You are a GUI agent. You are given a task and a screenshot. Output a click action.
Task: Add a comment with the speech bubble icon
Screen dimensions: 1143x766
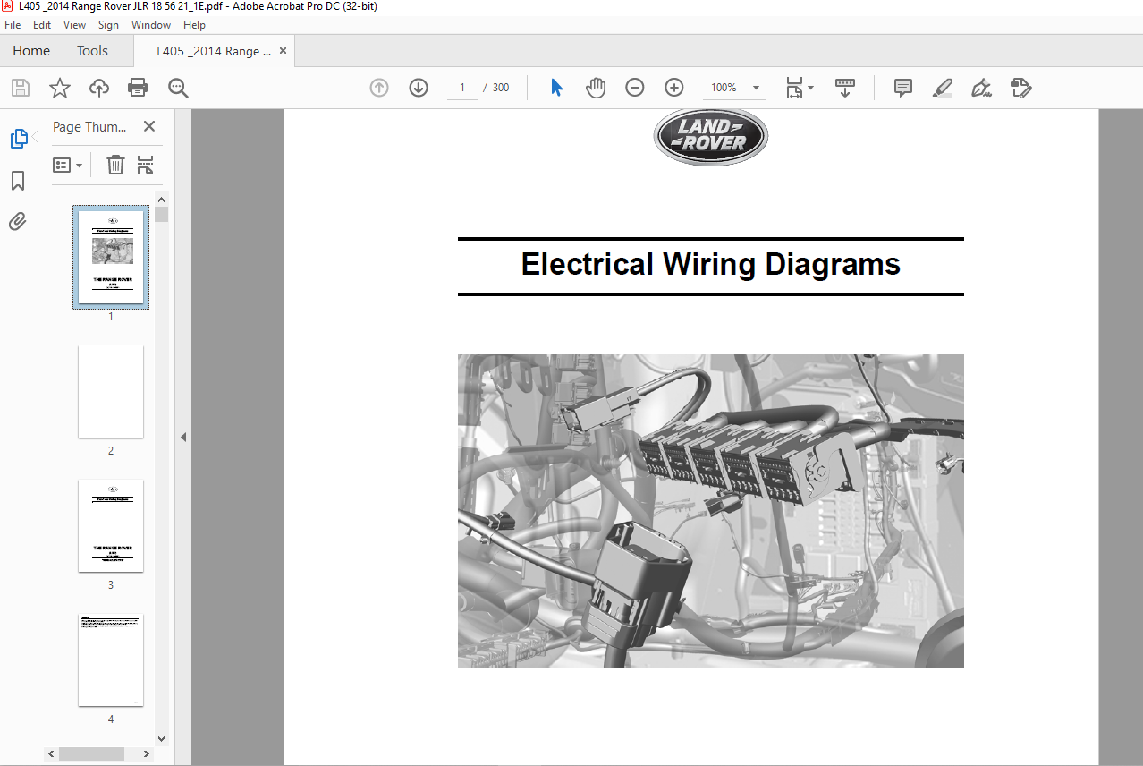903,88
